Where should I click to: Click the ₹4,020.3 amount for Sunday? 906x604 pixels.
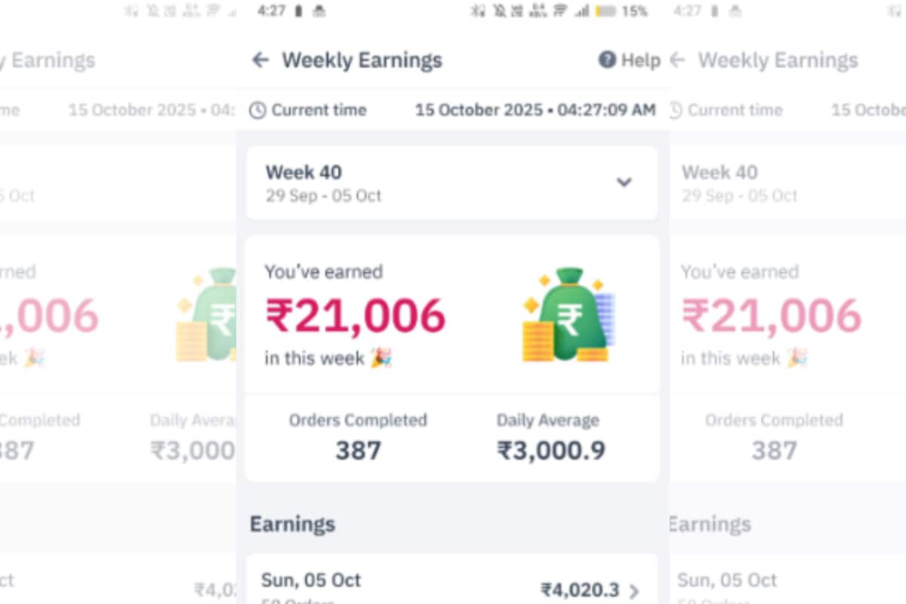[580, 590]
